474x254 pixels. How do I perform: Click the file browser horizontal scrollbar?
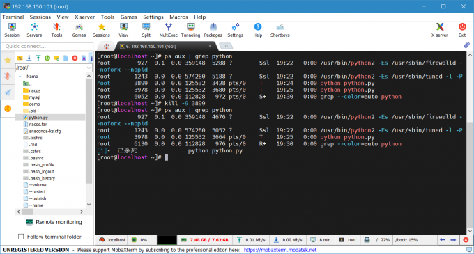(x=50, y=212)
